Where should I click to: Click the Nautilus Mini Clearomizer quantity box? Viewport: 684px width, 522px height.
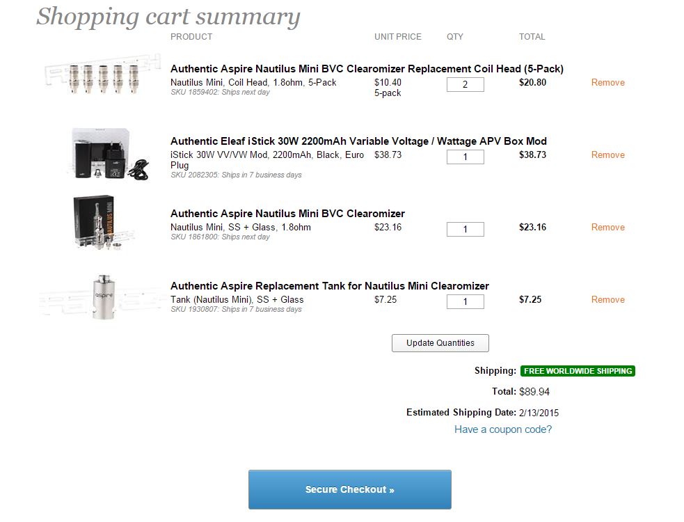coord(465,230)
